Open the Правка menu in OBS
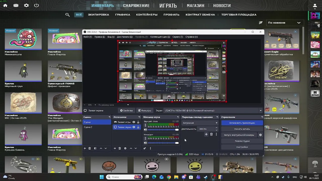 [100, 37]
